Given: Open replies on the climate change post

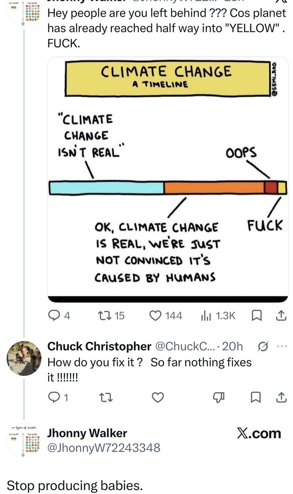Looking at the screenshot, I should coord(59,316).
